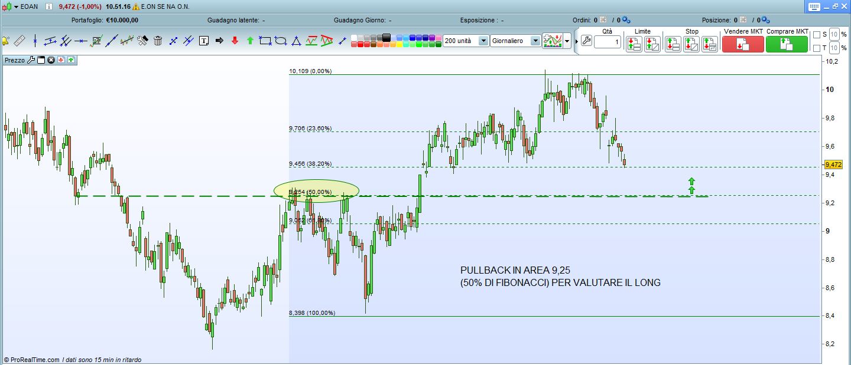Select the text annotation T tool
The width and height of the screenshot is (851, 365).
[x=204, y=41]
